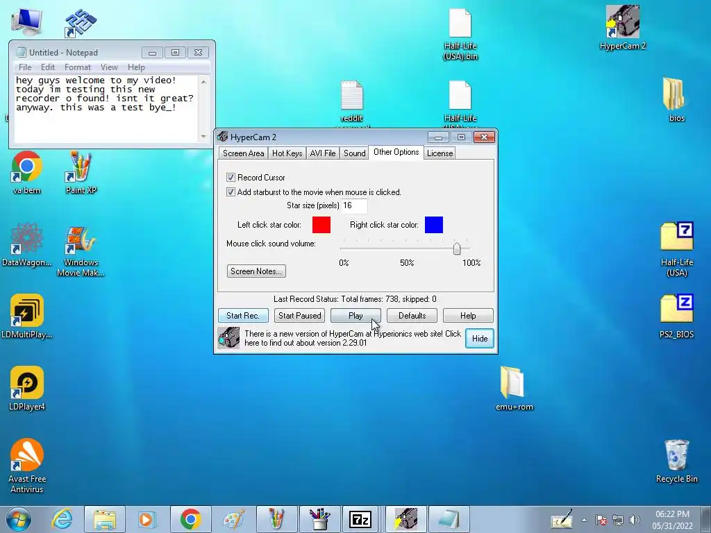The image size is (711, 533).
Task: Click the taskbar clock showing 06:22 PM
Action: (672, 519)
